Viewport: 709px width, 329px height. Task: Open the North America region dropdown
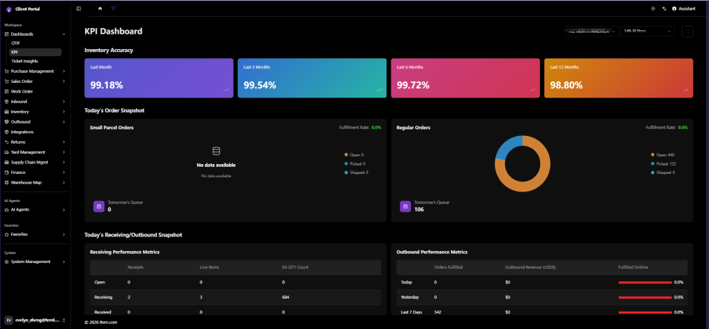pos(591,32)
